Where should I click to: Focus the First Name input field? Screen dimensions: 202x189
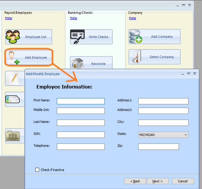coord(81,101)
